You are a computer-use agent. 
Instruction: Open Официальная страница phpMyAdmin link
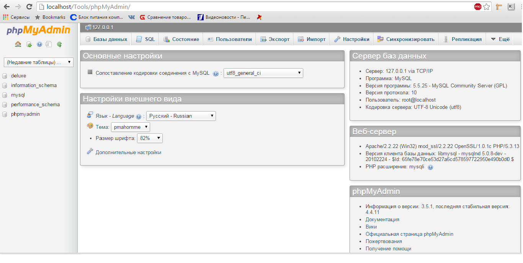coord(409,234)
